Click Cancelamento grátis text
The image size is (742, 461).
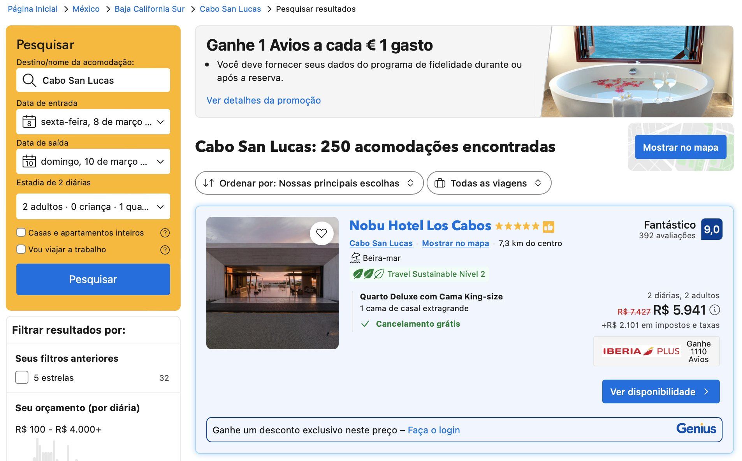[x=418, y=324]
